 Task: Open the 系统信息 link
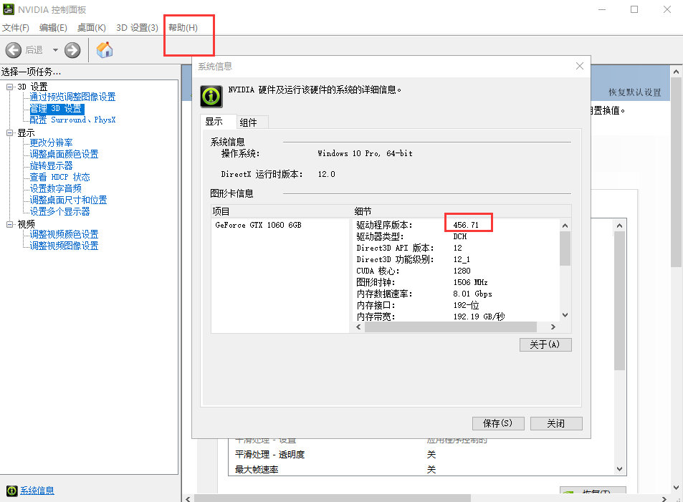(37, 491)
